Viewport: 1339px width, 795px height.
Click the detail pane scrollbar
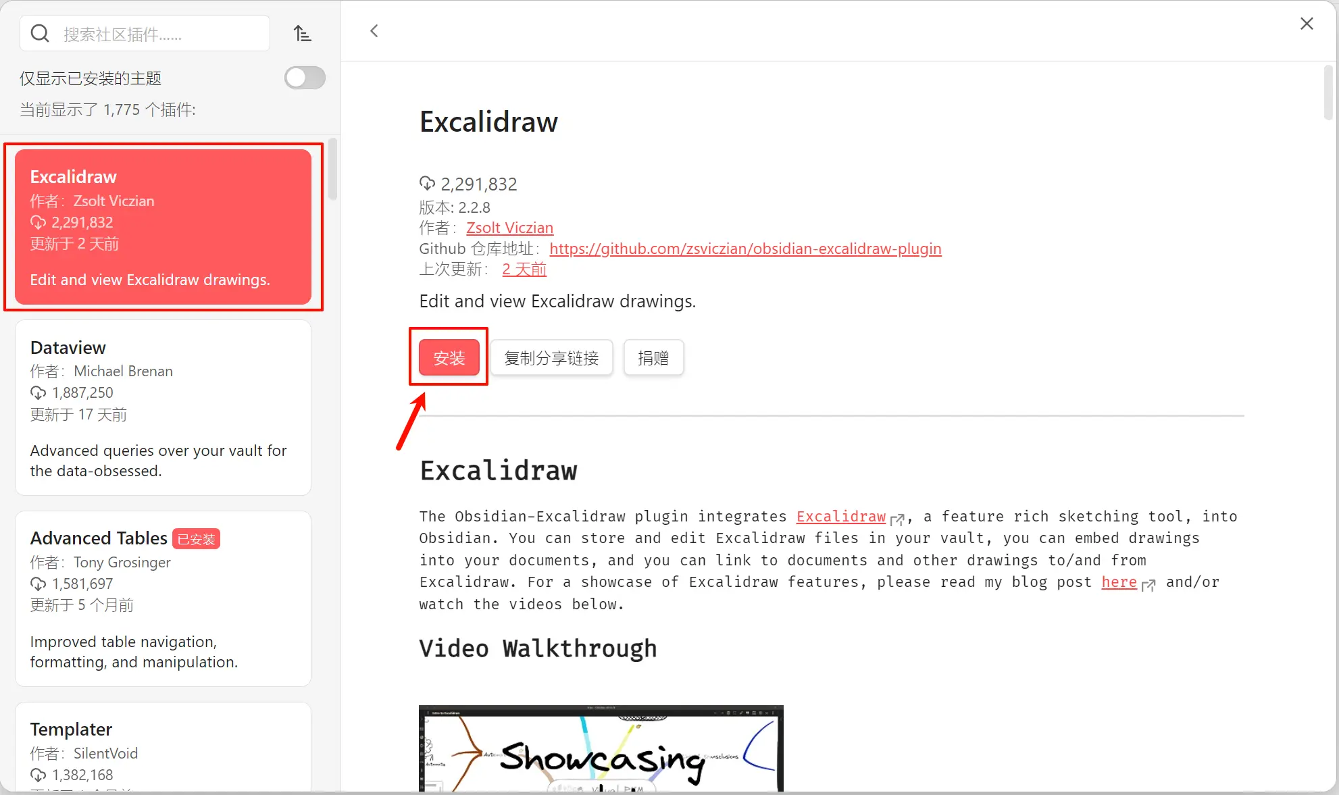(x=1328, y=93)
